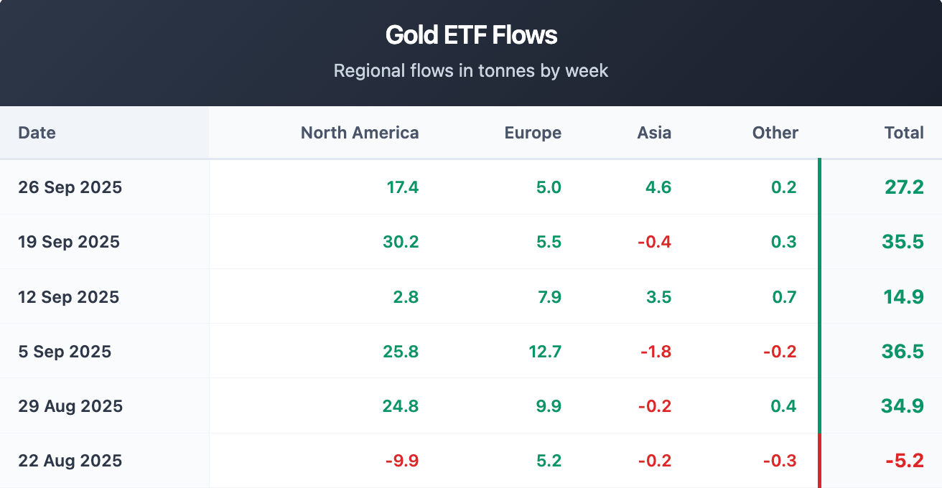Select the -5.2 negative total value
The image size is (942, 488).
tap(904, 461)
